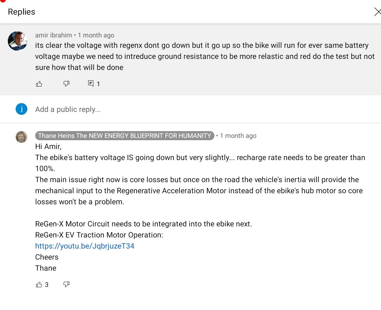Click the blue 'j' account avatar
Viewport: 381px width, 310px height.
[21, 109]
